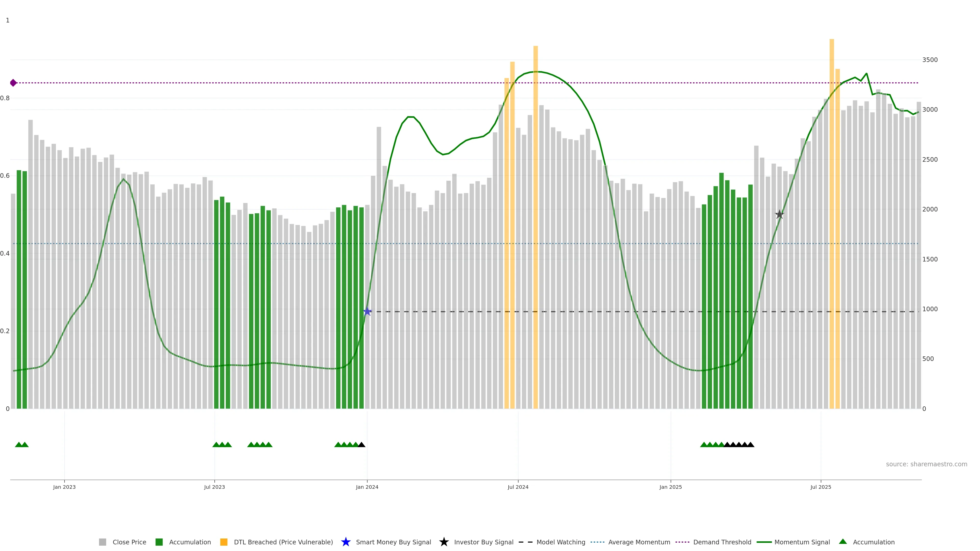The image size is (980, 551).
Task: Click the blue Smart Money star on chart
Action: pyautogui.click(x=367, y=311)
